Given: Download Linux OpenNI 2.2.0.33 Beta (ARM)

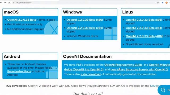Looking at the screenshot, I should (144, 36).
